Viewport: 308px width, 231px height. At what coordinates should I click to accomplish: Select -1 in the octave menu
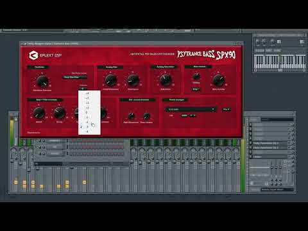pos(89,117)
